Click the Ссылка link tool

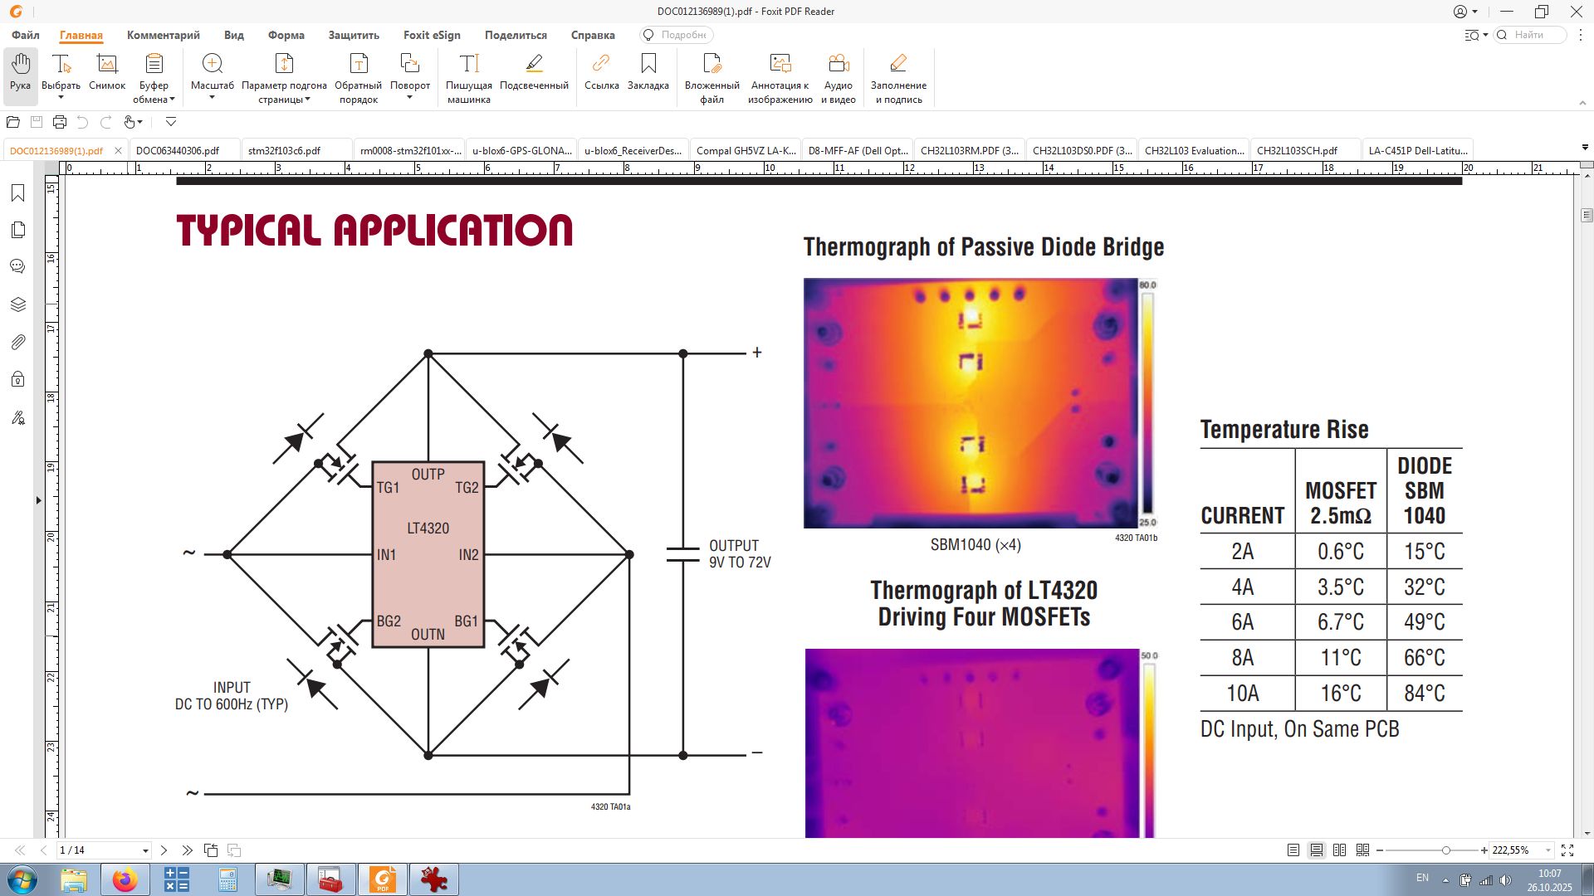pyautogui.click(x=601, y=71)
